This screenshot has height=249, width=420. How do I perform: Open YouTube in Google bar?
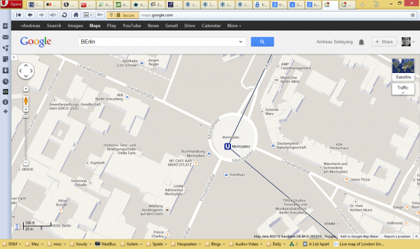(x=131, y=26)
